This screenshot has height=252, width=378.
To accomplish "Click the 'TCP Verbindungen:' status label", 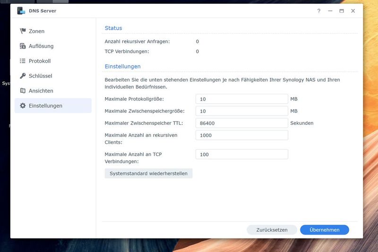I will 127,51.
